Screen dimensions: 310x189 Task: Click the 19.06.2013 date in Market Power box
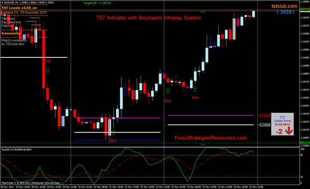(282, 125)
